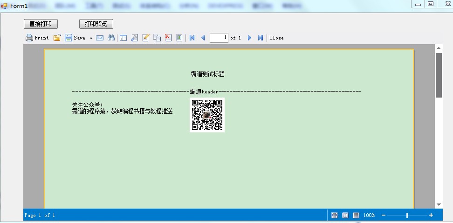Click the 打印预览 button
The width and height of the screenshot is (453, 223).
coord(96,24)
